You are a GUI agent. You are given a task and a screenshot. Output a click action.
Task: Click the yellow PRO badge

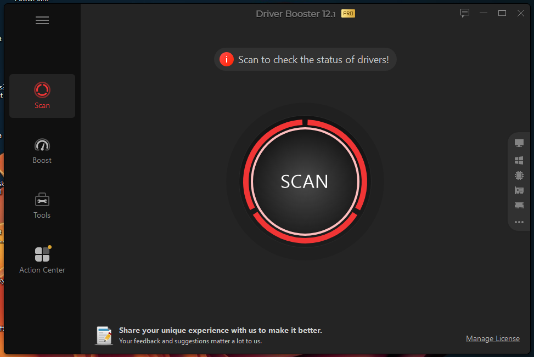(x=348, y=14)
